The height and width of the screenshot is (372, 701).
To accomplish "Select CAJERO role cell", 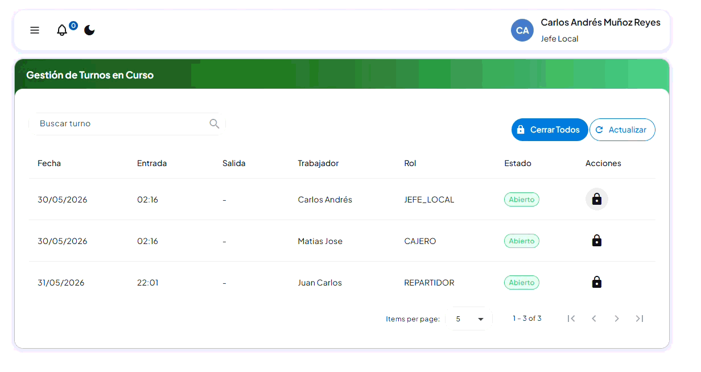I will [x=420, y=241].
